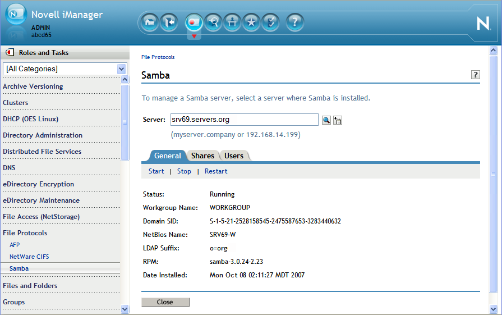502x315 pixels.
Task: Click the Exit (logout) door icon
Action: coord(168,22)
